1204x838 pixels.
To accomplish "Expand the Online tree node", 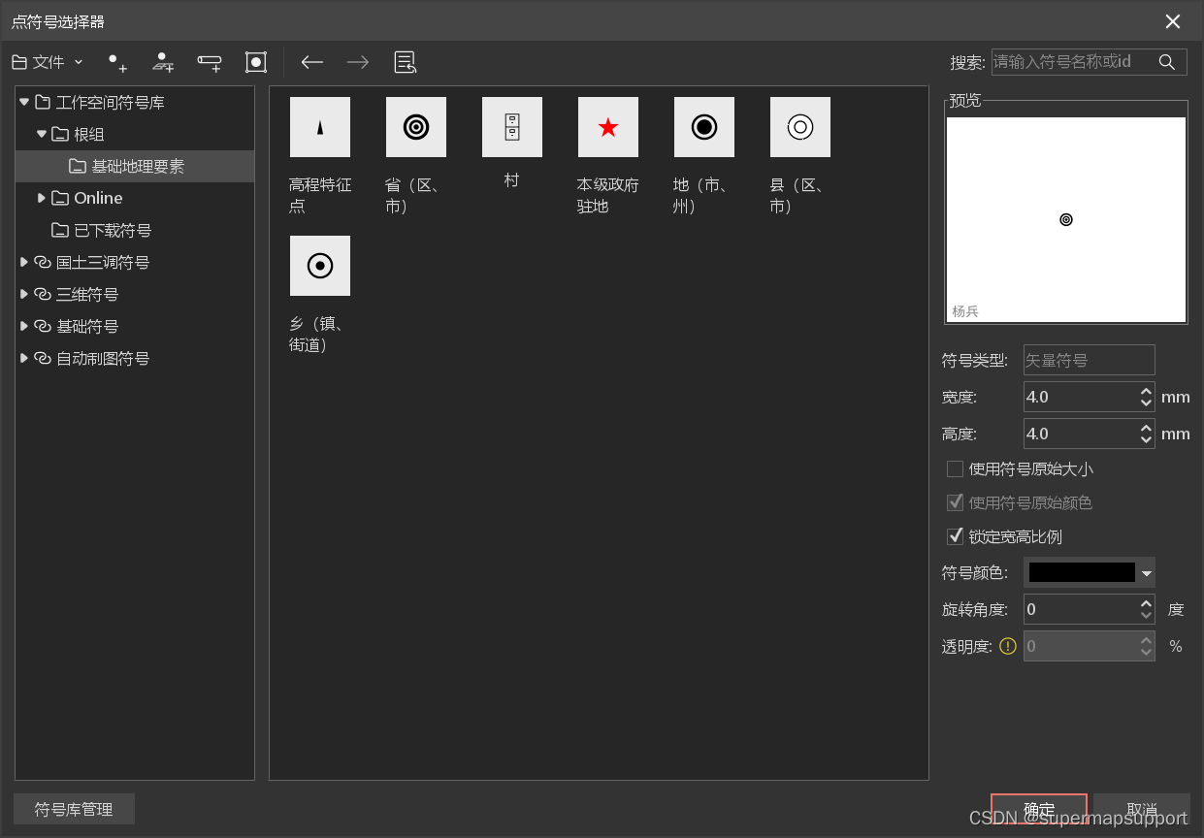I will click(42, 198).
